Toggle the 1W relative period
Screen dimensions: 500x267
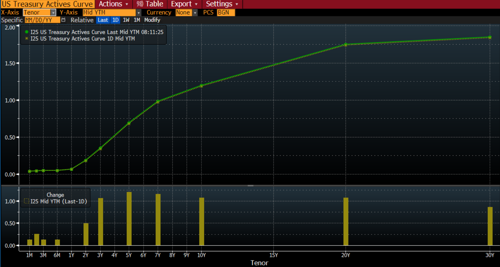coord(126,20)
